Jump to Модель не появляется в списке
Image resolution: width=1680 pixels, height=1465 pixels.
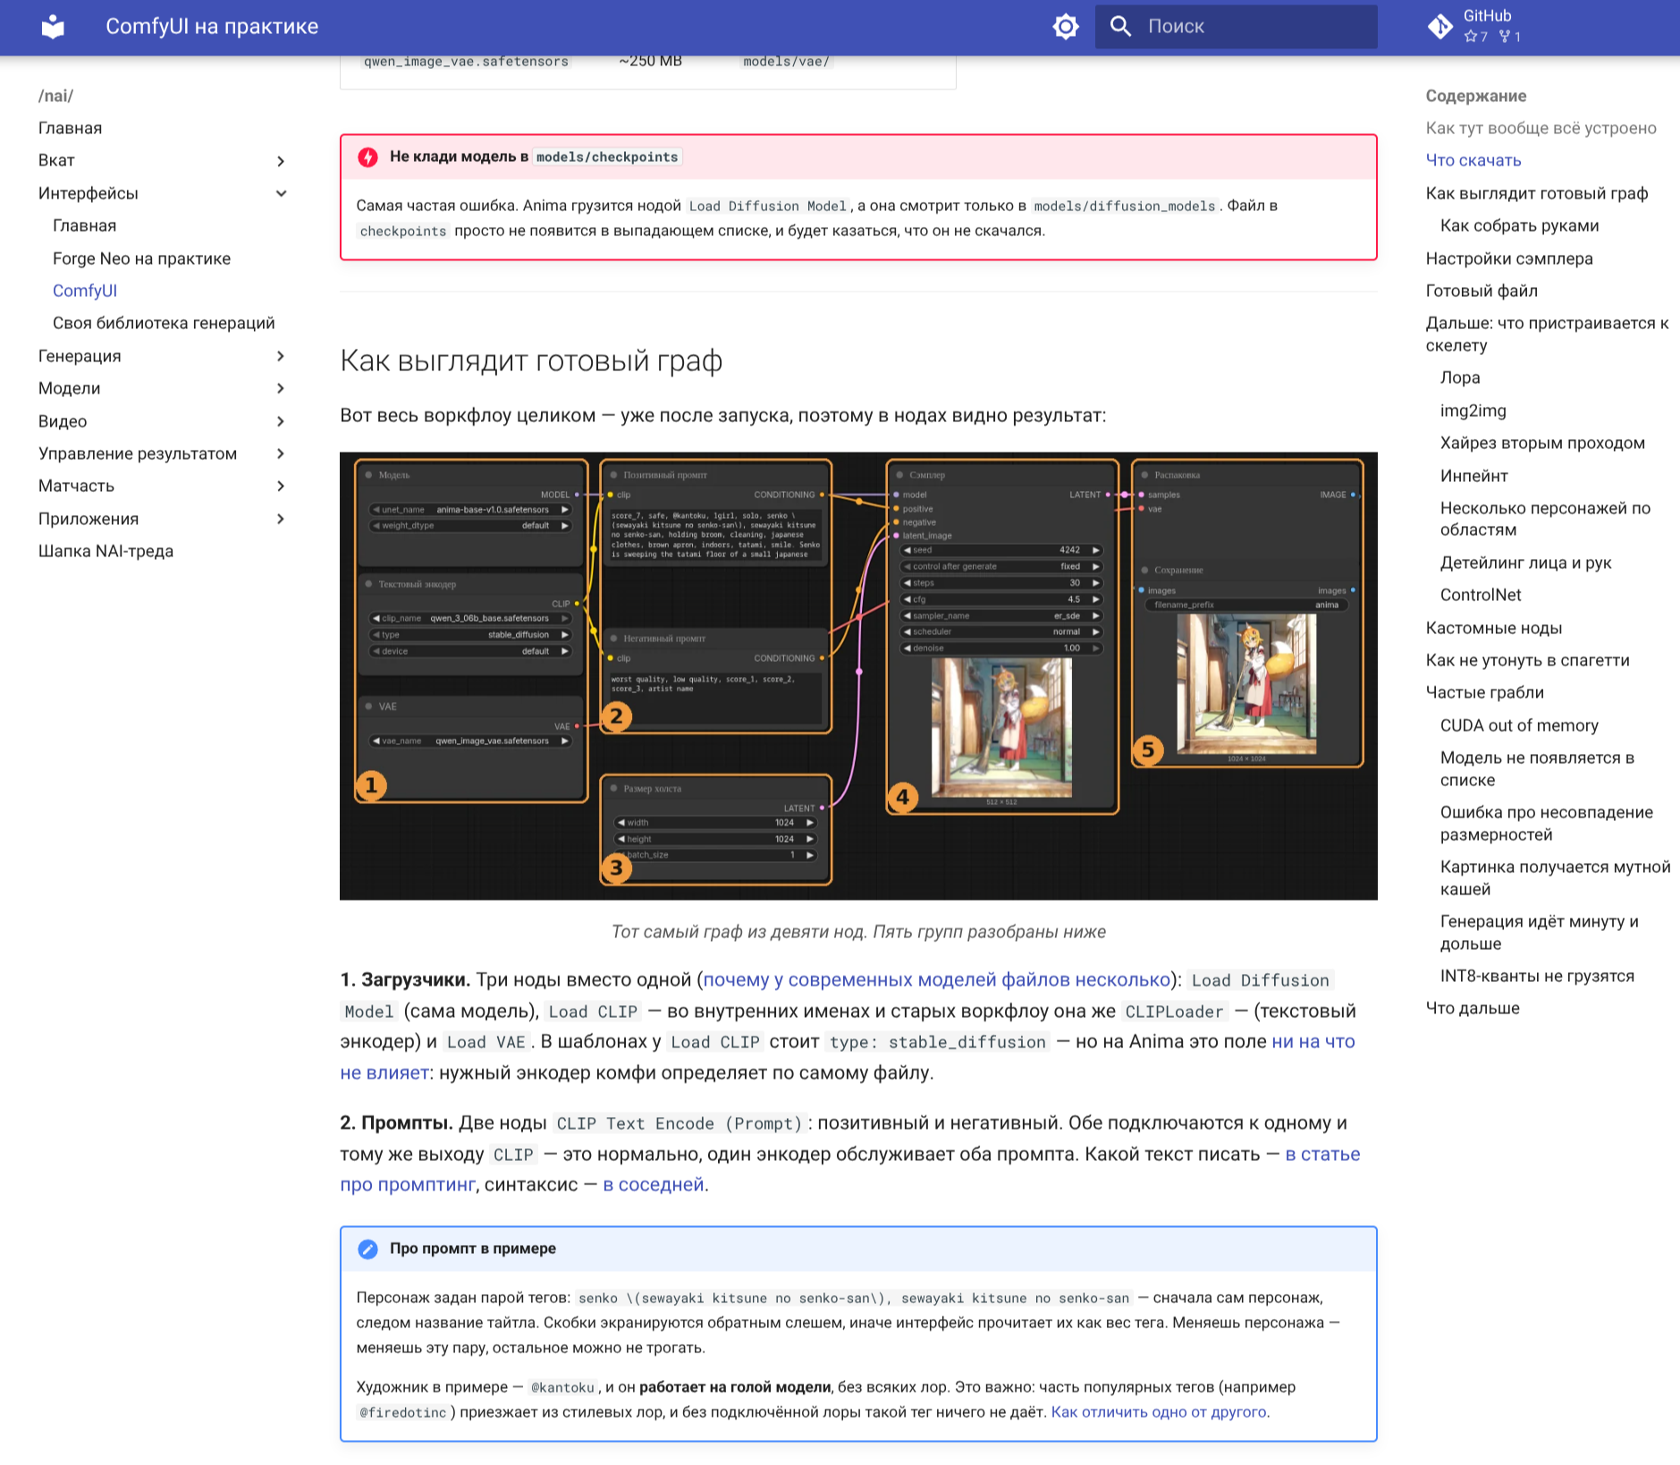click(1537, 768)
